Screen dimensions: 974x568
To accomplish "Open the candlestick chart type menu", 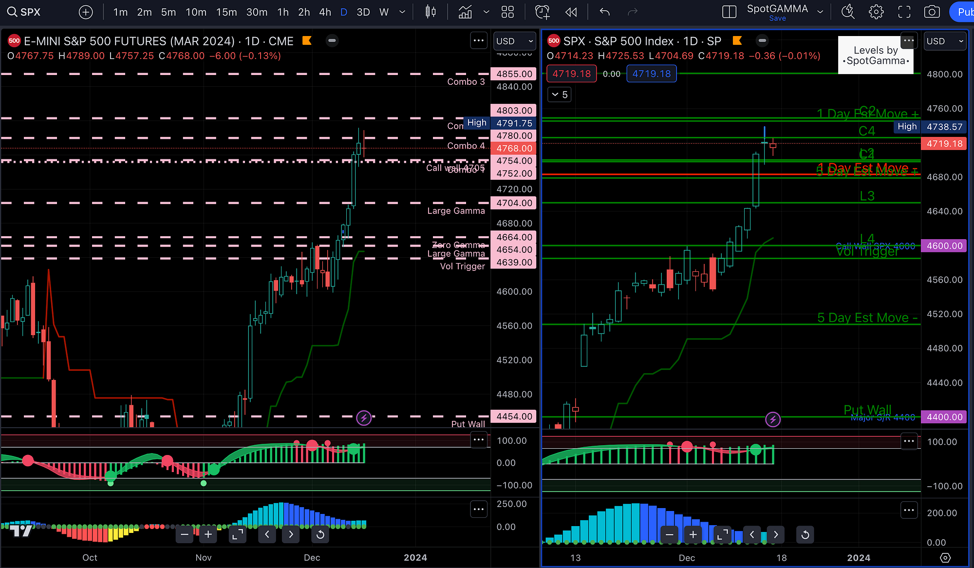I will (431, 12).
